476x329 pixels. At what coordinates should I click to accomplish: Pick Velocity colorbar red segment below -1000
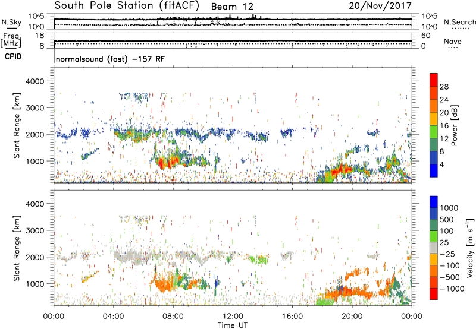[x=434, y=294]
